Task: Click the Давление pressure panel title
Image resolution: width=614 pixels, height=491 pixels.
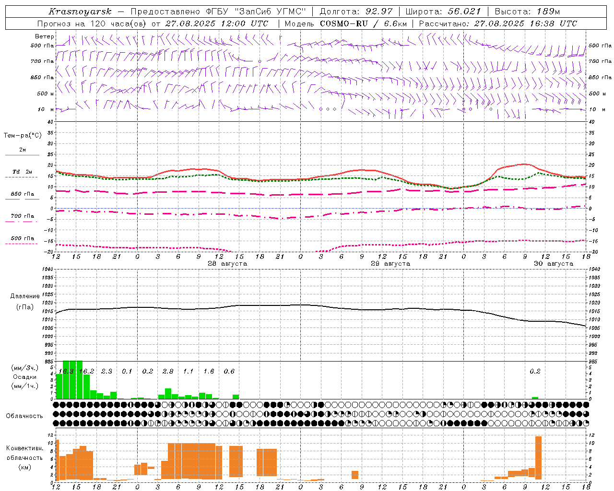Action: (25, 296)
